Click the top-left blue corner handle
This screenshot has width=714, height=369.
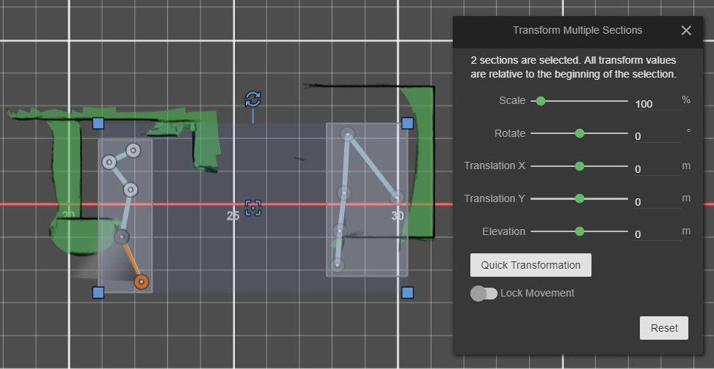pos(98,123)
